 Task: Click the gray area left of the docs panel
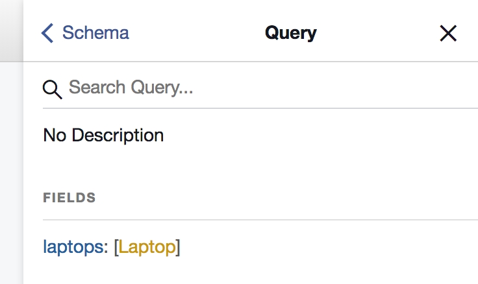click(x=11, y=169)
